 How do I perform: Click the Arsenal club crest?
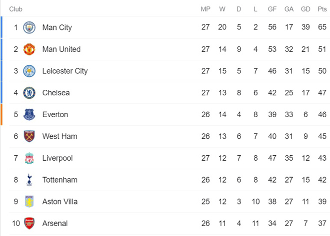29,224
